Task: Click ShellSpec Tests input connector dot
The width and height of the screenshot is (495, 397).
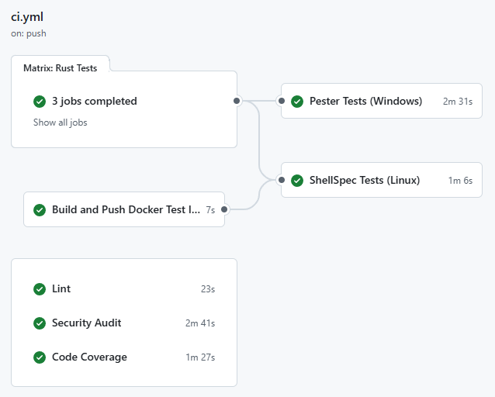Action: coord(281,180)
